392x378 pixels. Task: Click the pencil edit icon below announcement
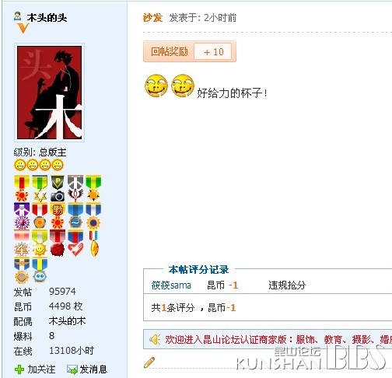click(149, 362)
